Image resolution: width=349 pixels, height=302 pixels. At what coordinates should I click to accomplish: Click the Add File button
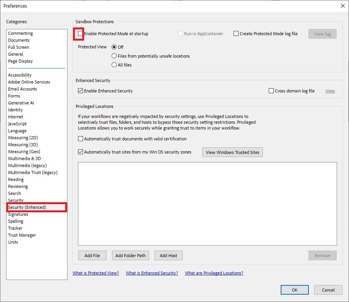click(92, 256)
